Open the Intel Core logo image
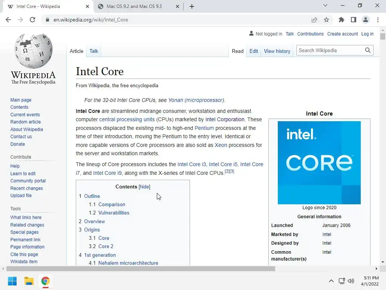Screen dimensions: 386x290 tap(319, 162)
